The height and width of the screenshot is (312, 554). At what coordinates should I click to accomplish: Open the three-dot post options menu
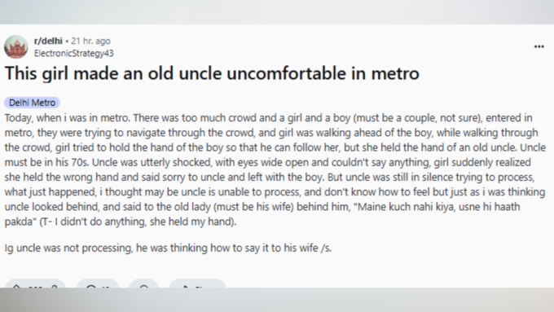(x=539, y=46)
